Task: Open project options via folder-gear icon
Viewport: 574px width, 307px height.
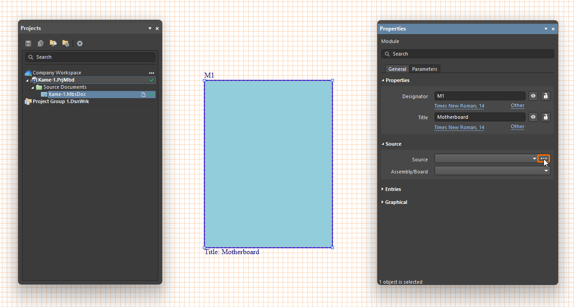Action: (65, 43)
